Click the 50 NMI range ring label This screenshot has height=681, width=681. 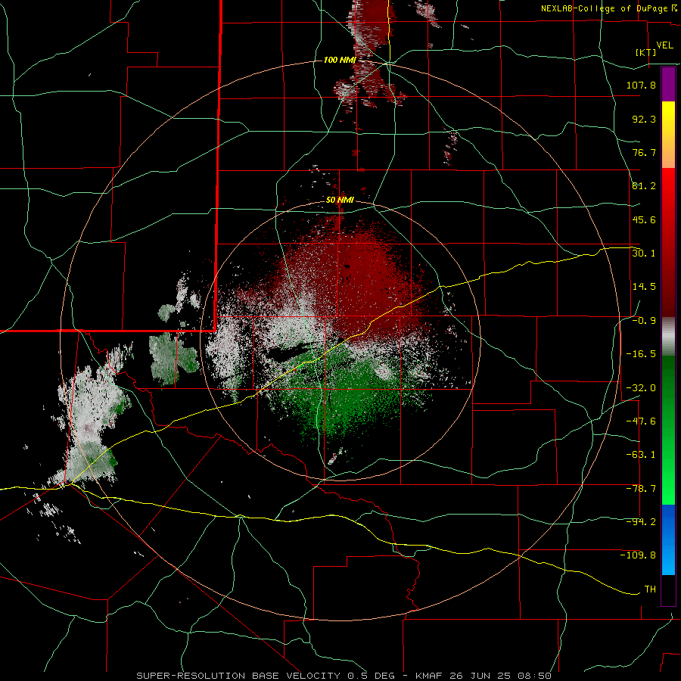pyautogui.click(x=340, y=201)
